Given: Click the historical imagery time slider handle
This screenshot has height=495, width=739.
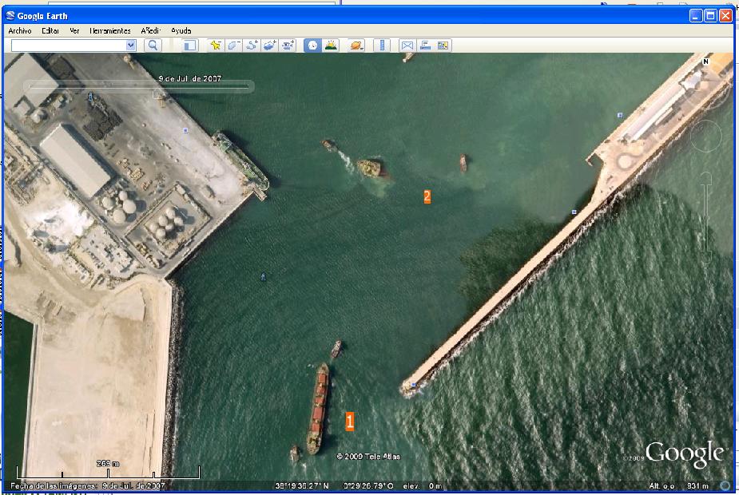Looking at the screenshot, I should 156,93.
